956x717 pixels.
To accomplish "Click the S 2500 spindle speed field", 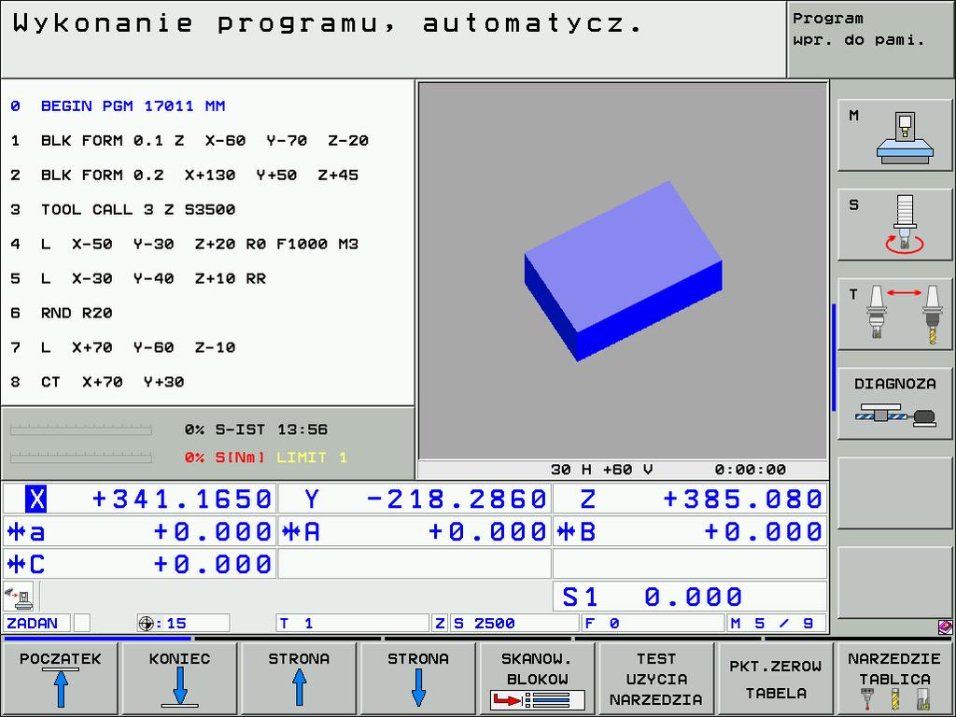I will 514,623.
